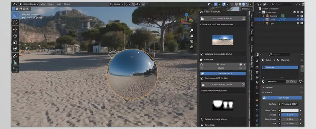Viewport: 316px width, 129px height.
Task: Switch to the Animate sidebar tab
Action: pos(251,48)
